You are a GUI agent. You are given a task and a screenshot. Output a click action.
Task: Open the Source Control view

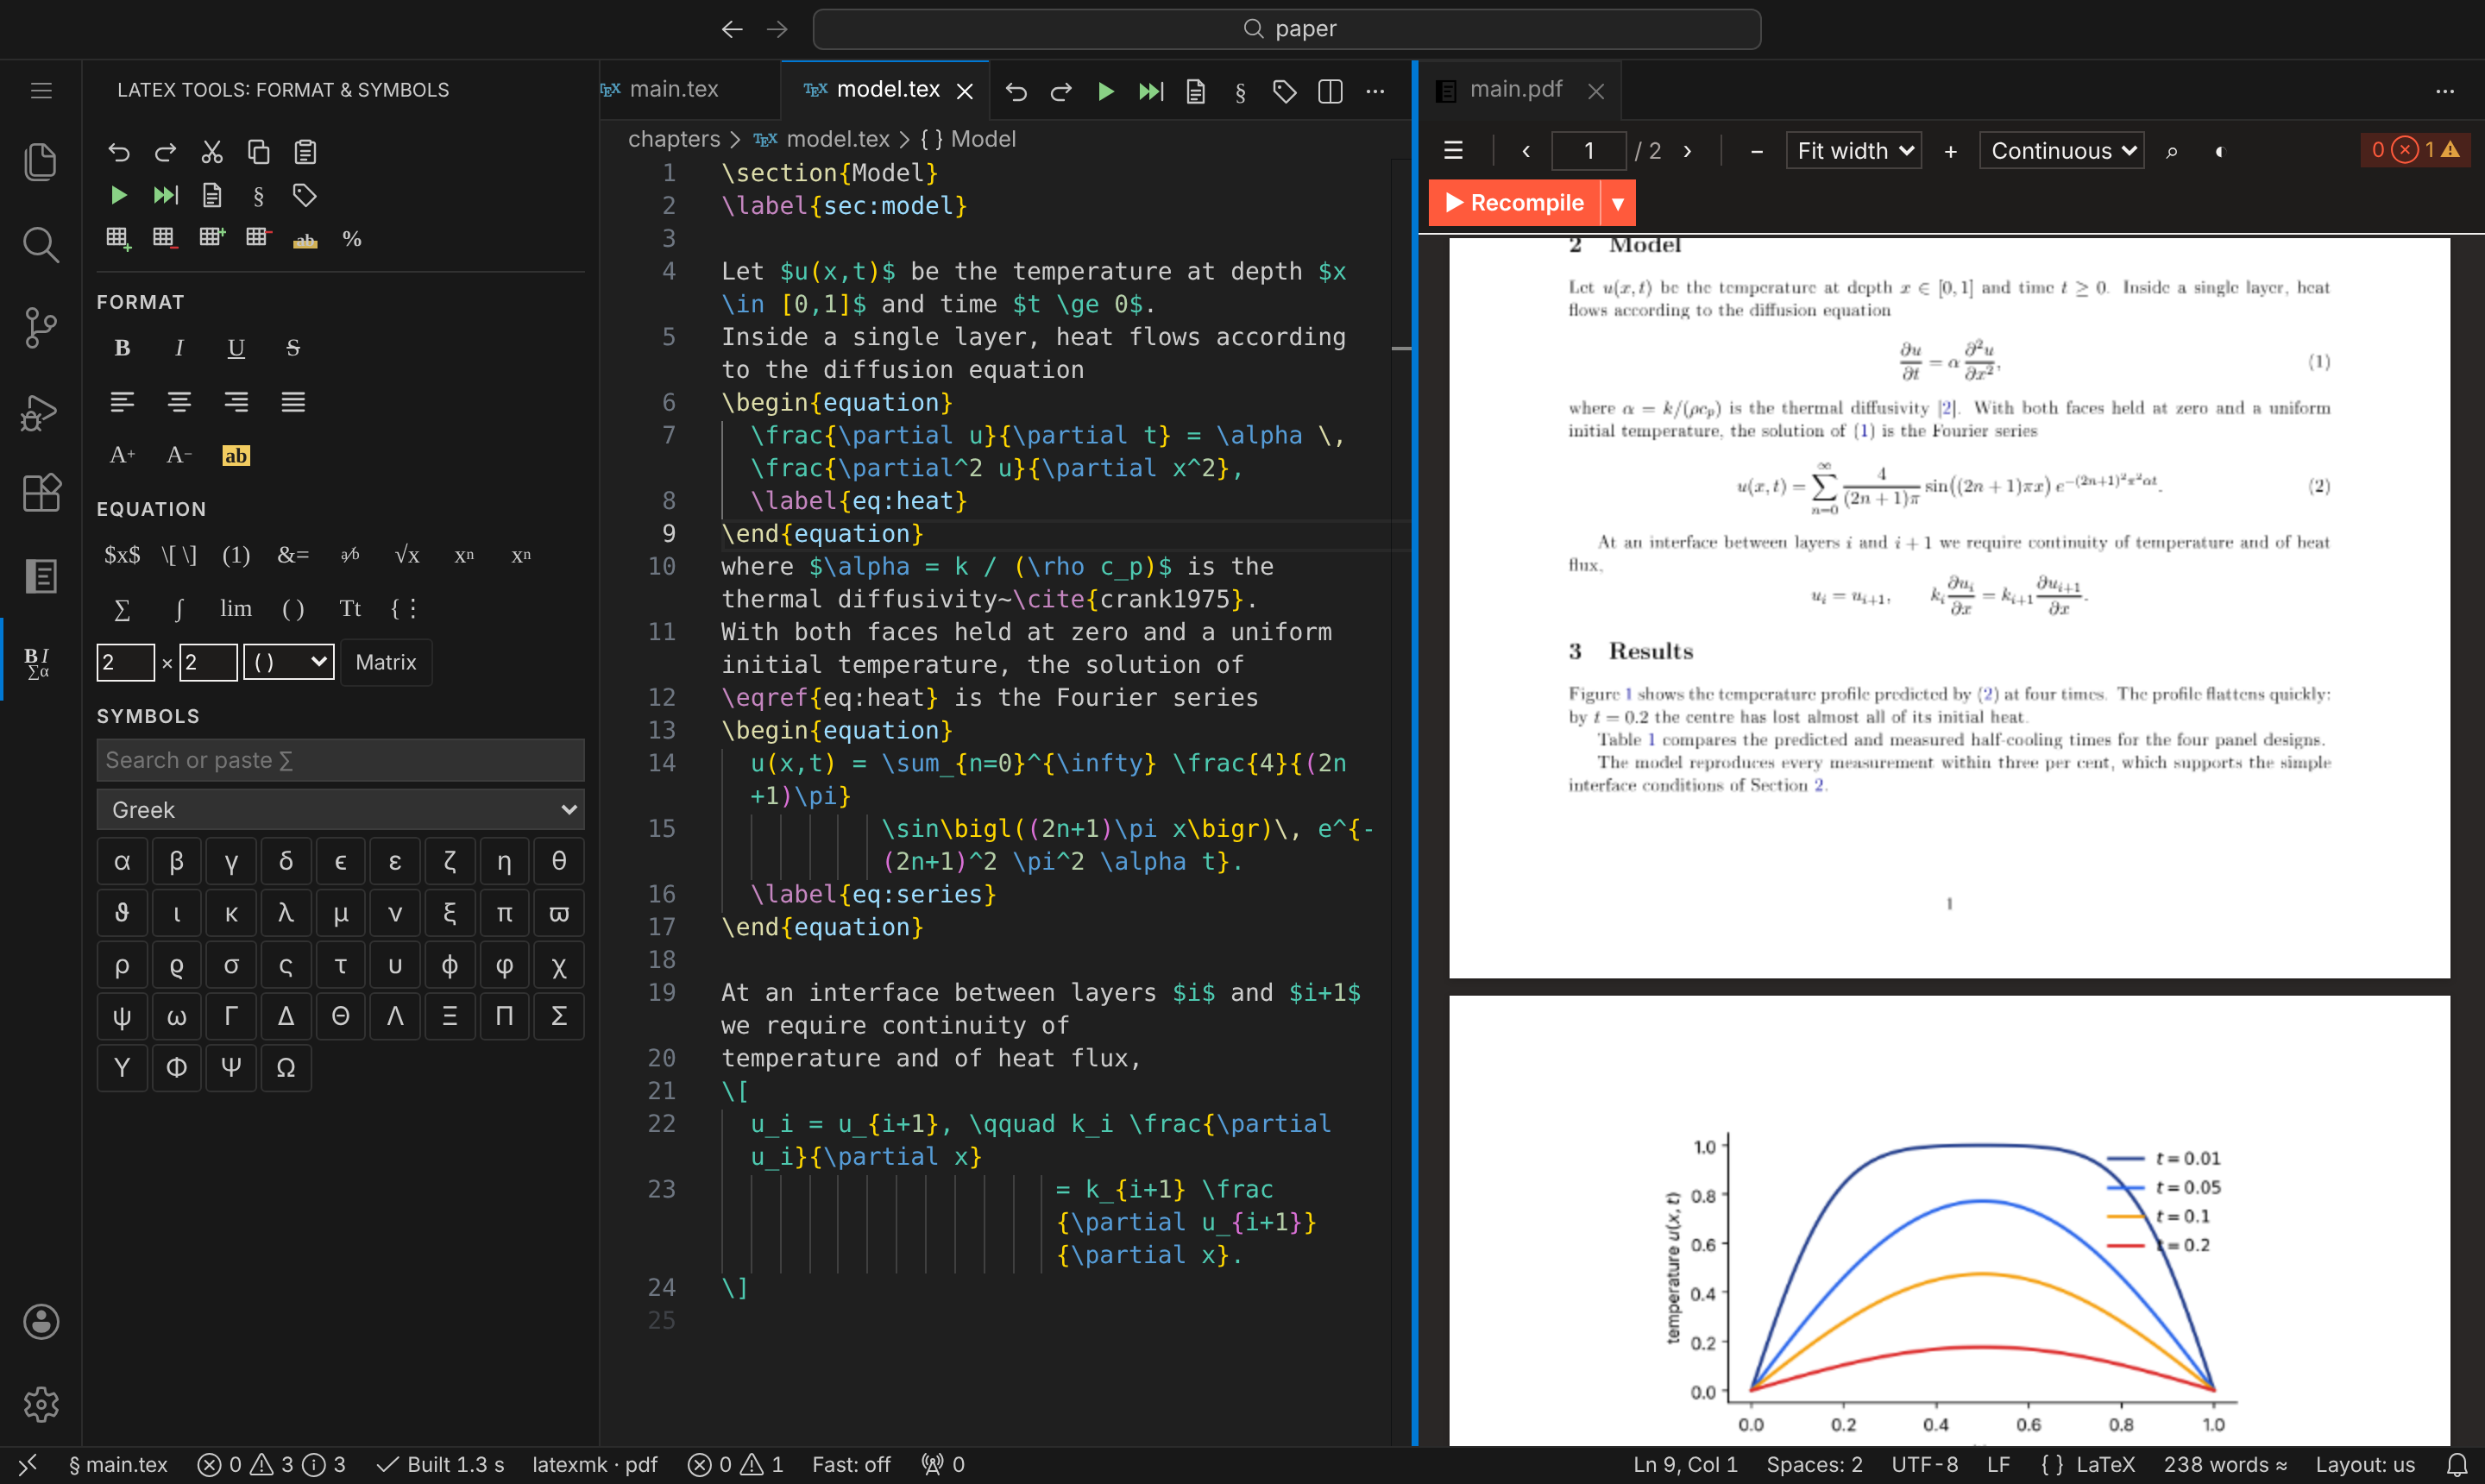tap(40, 327)
